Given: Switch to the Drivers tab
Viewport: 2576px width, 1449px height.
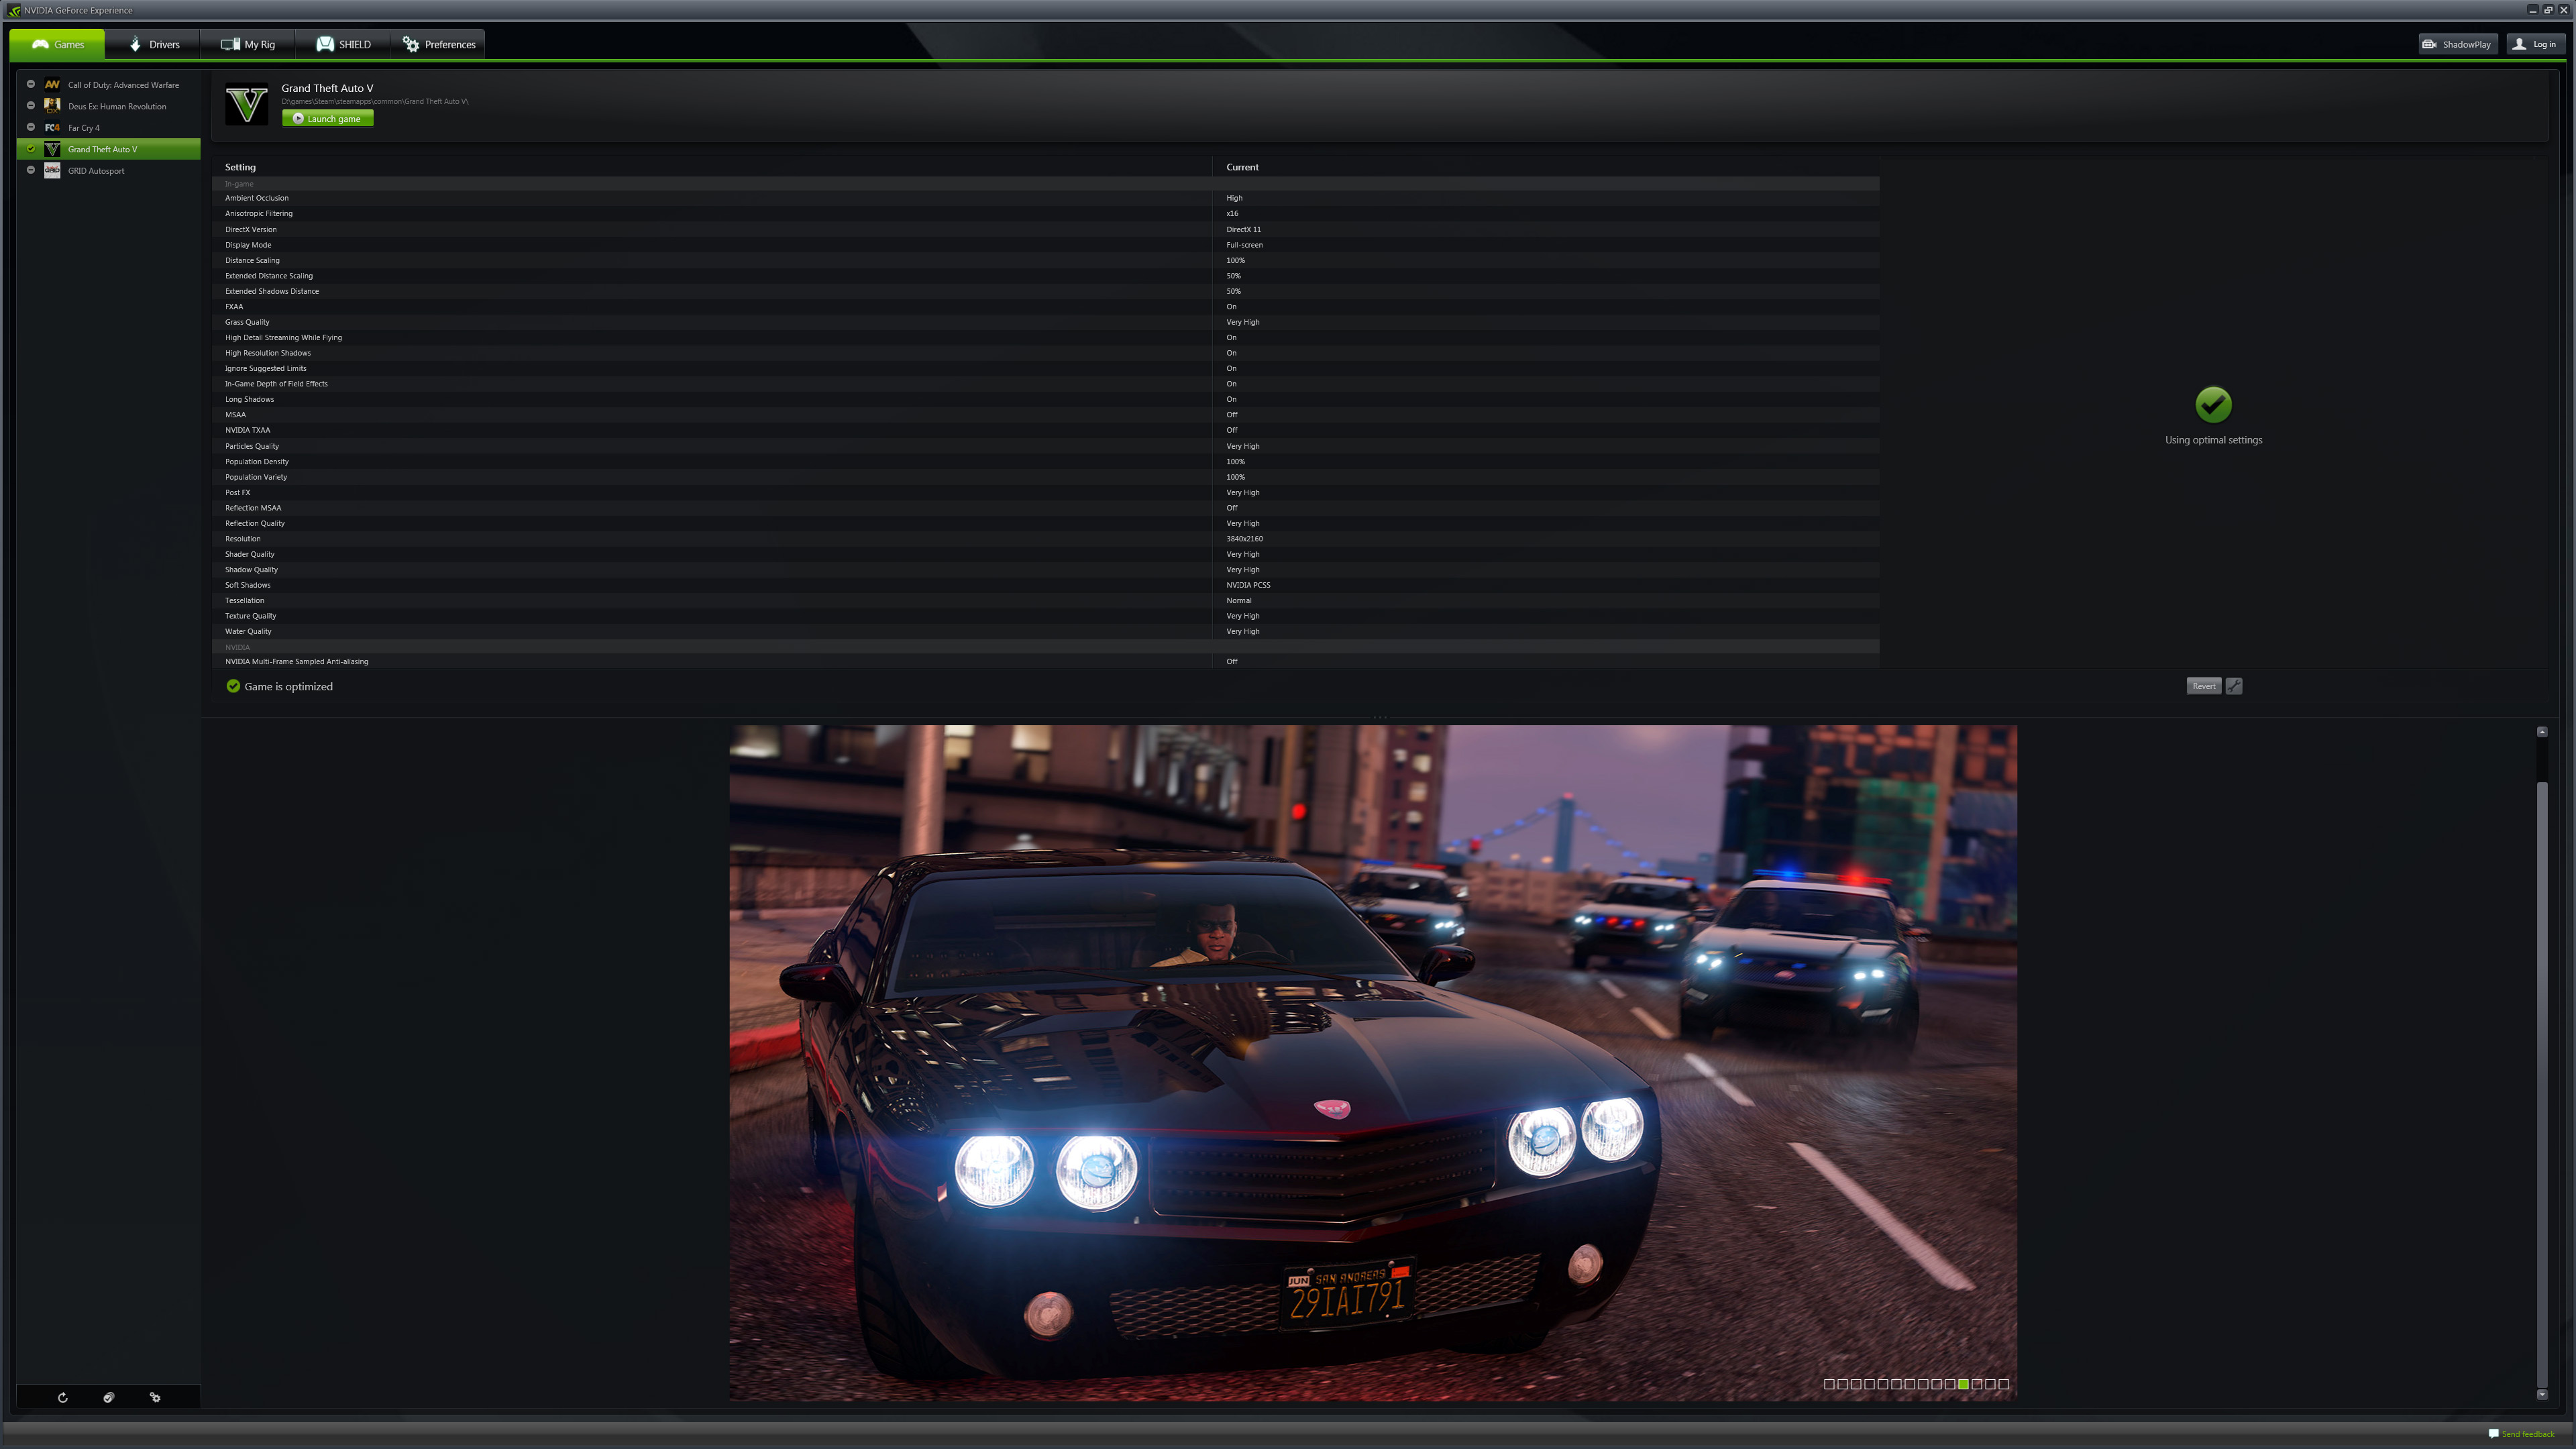Looking at the screenshot, I should click(154, 44).
